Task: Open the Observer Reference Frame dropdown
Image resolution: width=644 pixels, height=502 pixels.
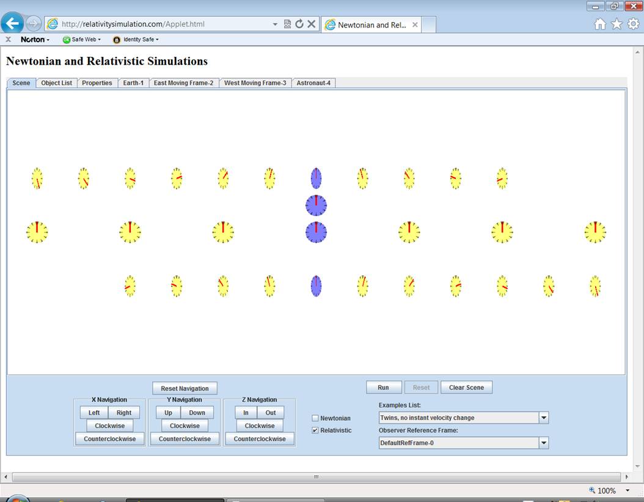Action: (543, 443)
